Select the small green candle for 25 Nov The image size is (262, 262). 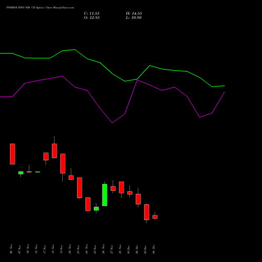coord(96,209)
